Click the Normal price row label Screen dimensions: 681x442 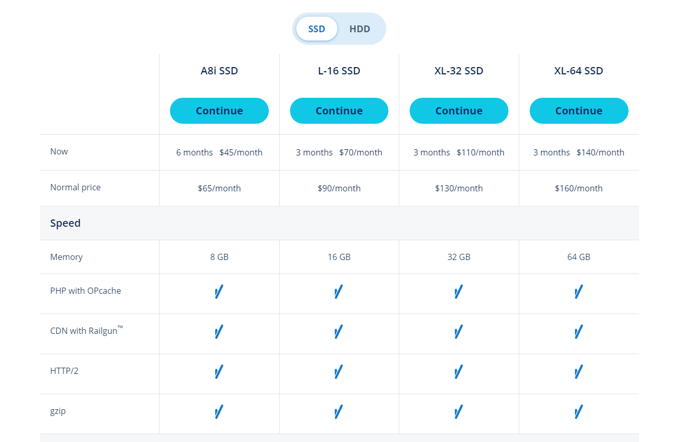tap(75, 187)
